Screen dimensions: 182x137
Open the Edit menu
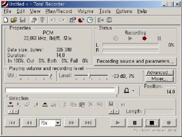tap(21, 11)
